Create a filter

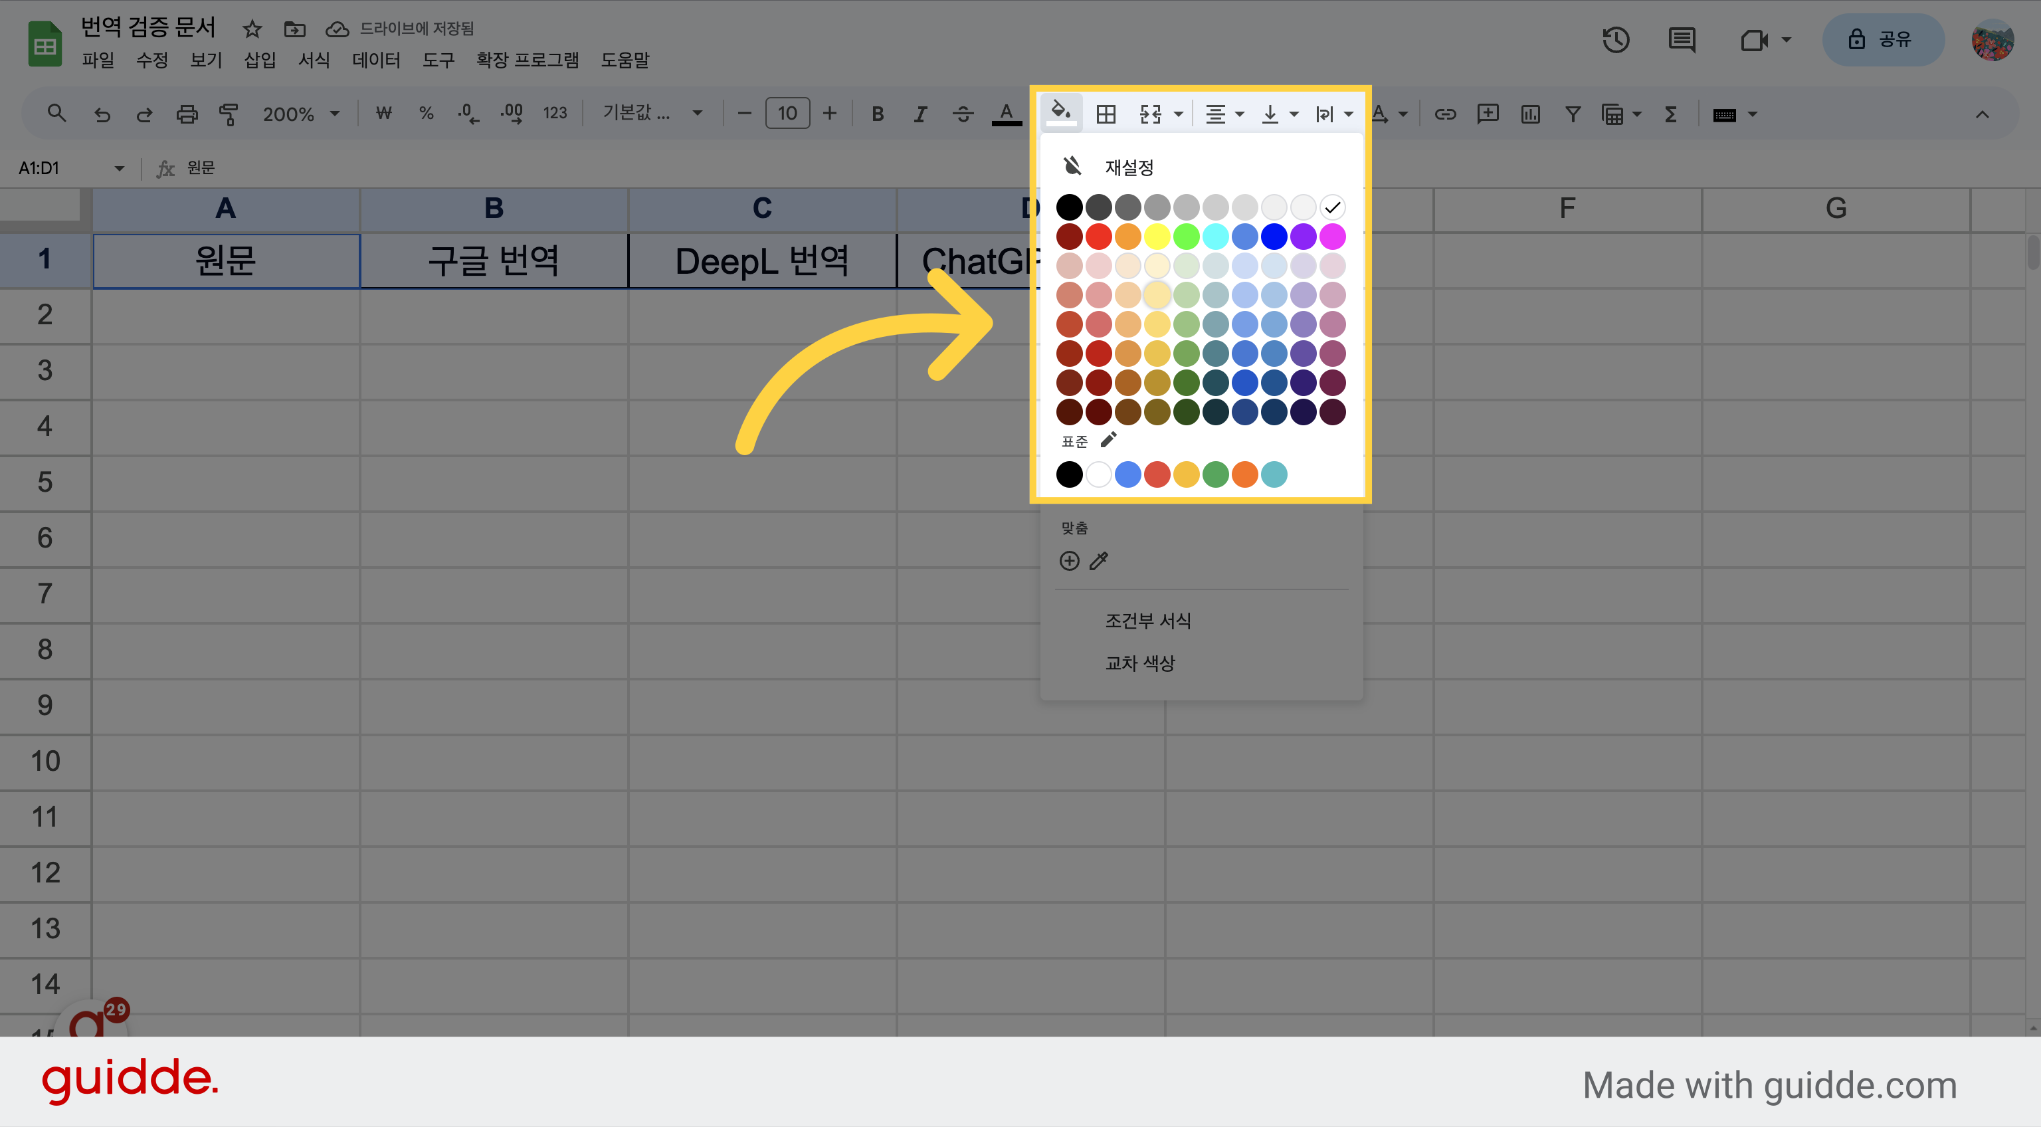coord(1573,114)
